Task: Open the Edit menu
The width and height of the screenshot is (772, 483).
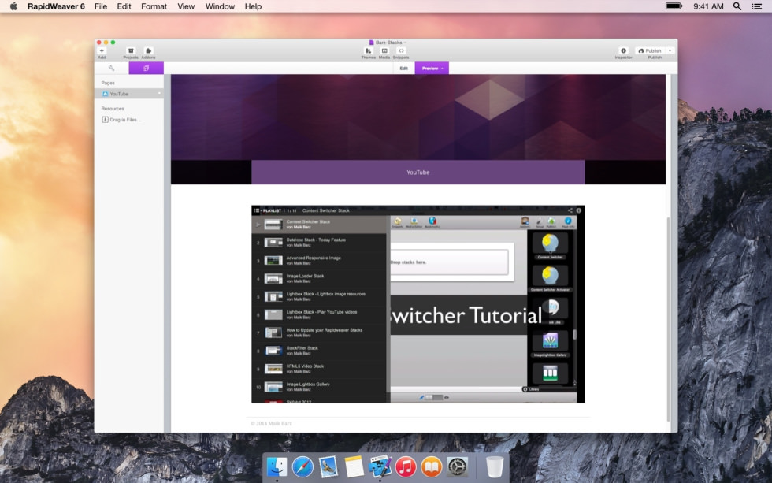Action: point(124,6)
